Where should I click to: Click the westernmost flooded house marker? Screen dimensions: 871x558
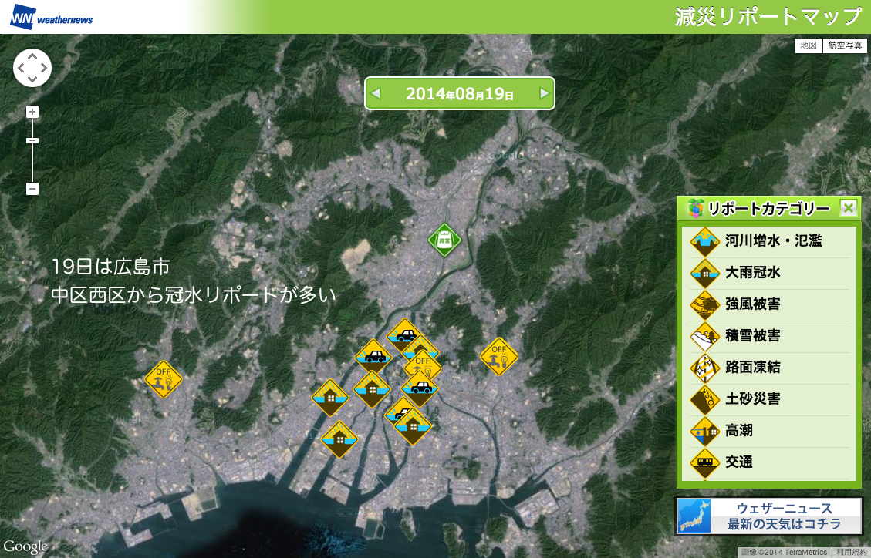330,398
